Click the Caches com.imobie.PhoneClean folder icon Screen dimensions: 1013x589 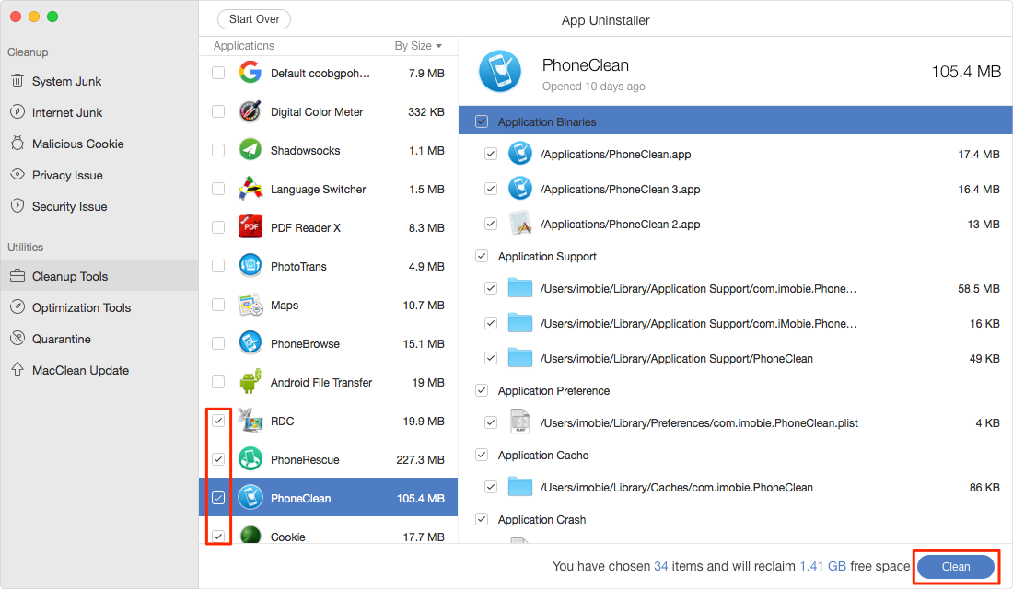pos(520,486)
